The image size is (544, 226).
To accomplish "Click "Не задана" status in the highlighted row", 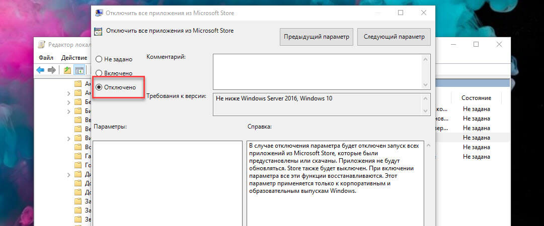I will click(x=477, y=138).
